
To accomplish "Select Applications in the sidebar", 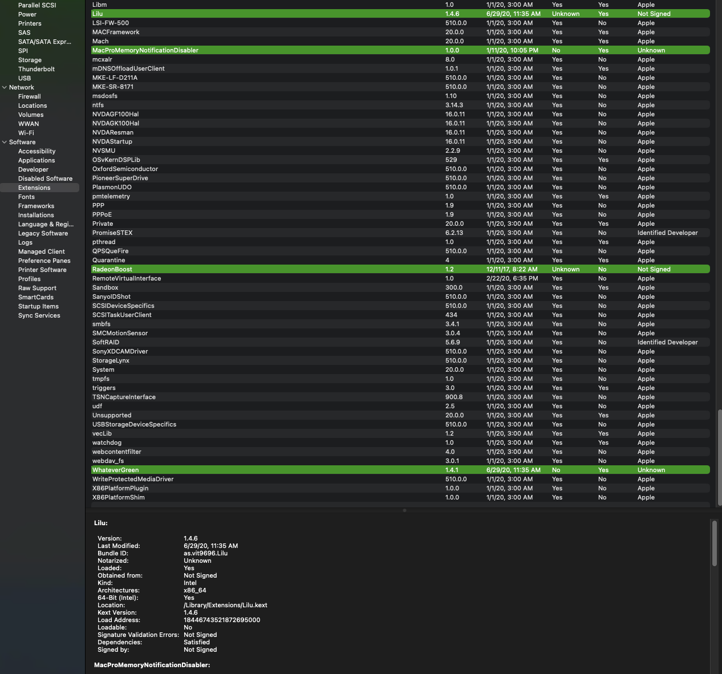I will [x=36, y=160].
